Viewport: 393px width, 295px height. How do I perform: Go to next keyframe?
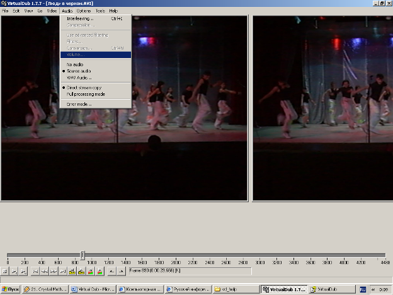pos(81,271)
